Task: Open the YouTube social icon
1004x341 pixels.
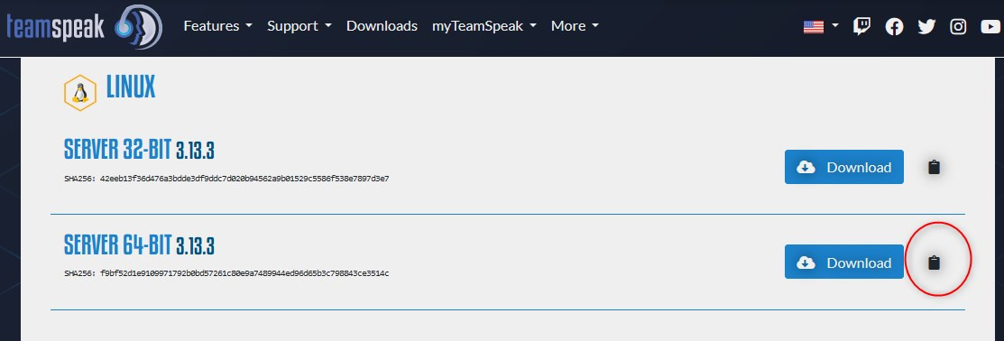Action: pos(990,26)
